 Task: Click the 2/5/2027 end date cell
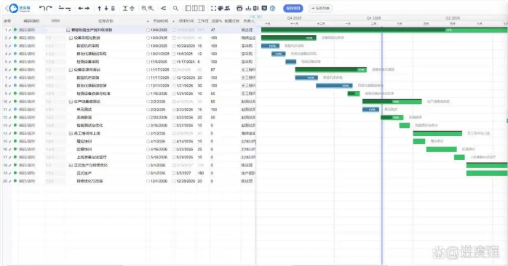[x=183, y=173]
